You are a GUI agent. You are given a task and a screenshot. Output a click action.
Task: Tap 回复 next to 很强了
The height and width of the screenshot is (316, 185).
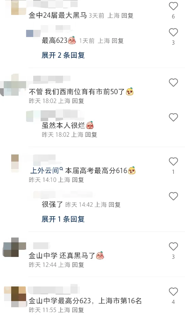click(x=115, y=205)
